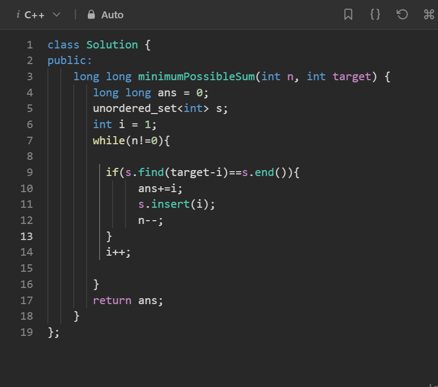Viewport: 438px width, 387px height.
Task: Click line number 1 in gutter
Action: [x=30, y=45]
